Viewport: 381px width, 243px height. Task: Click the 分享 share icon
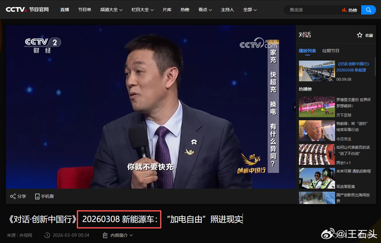pyautogui.click(x=13, y=196)
